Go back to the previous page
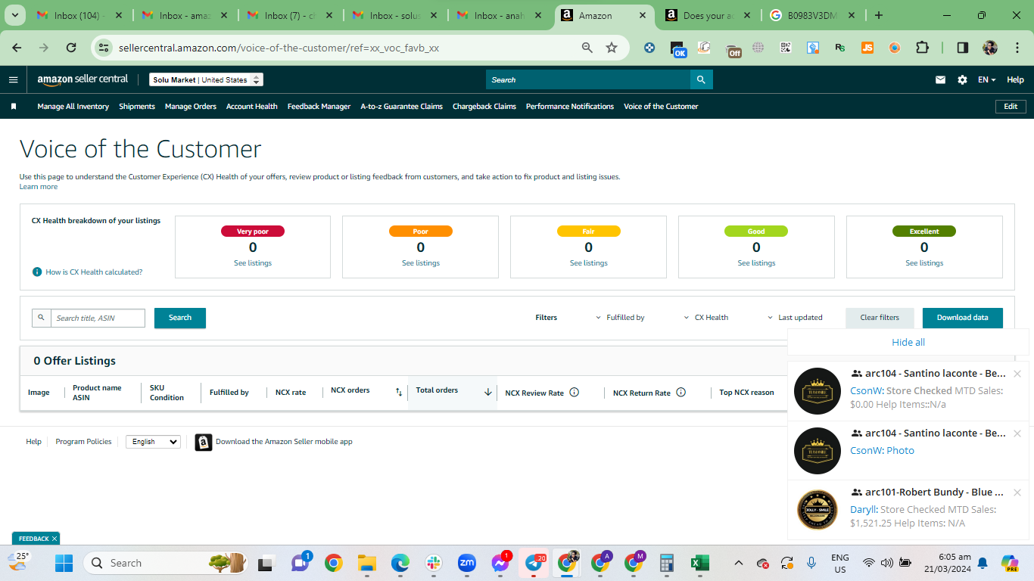 17,48
